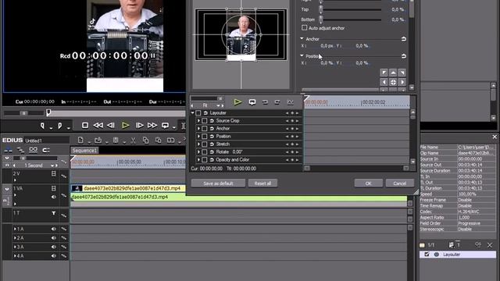The height and width of the screenshot is (281, 500).
Task: Move layout to top-left with arrow button
Action: (384, 73)
